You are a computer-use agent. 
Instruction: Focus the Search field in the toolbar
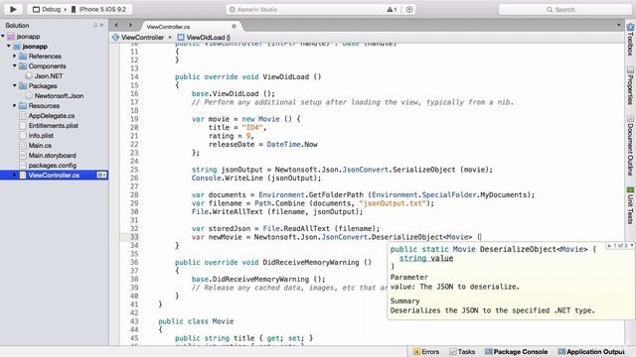coord(564,9)
